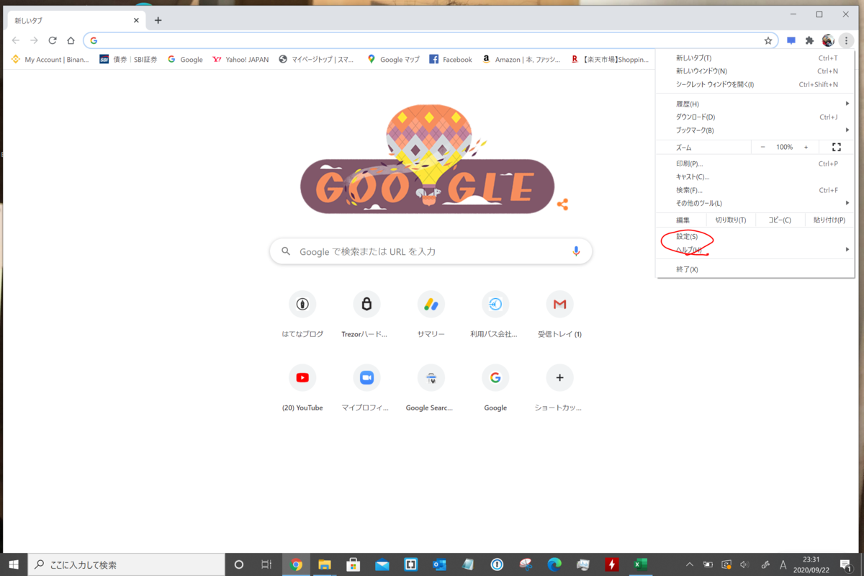Open the Extensions puzzle icon
Viewport: 864px width, 576px height.
click(x=809, y=40)
